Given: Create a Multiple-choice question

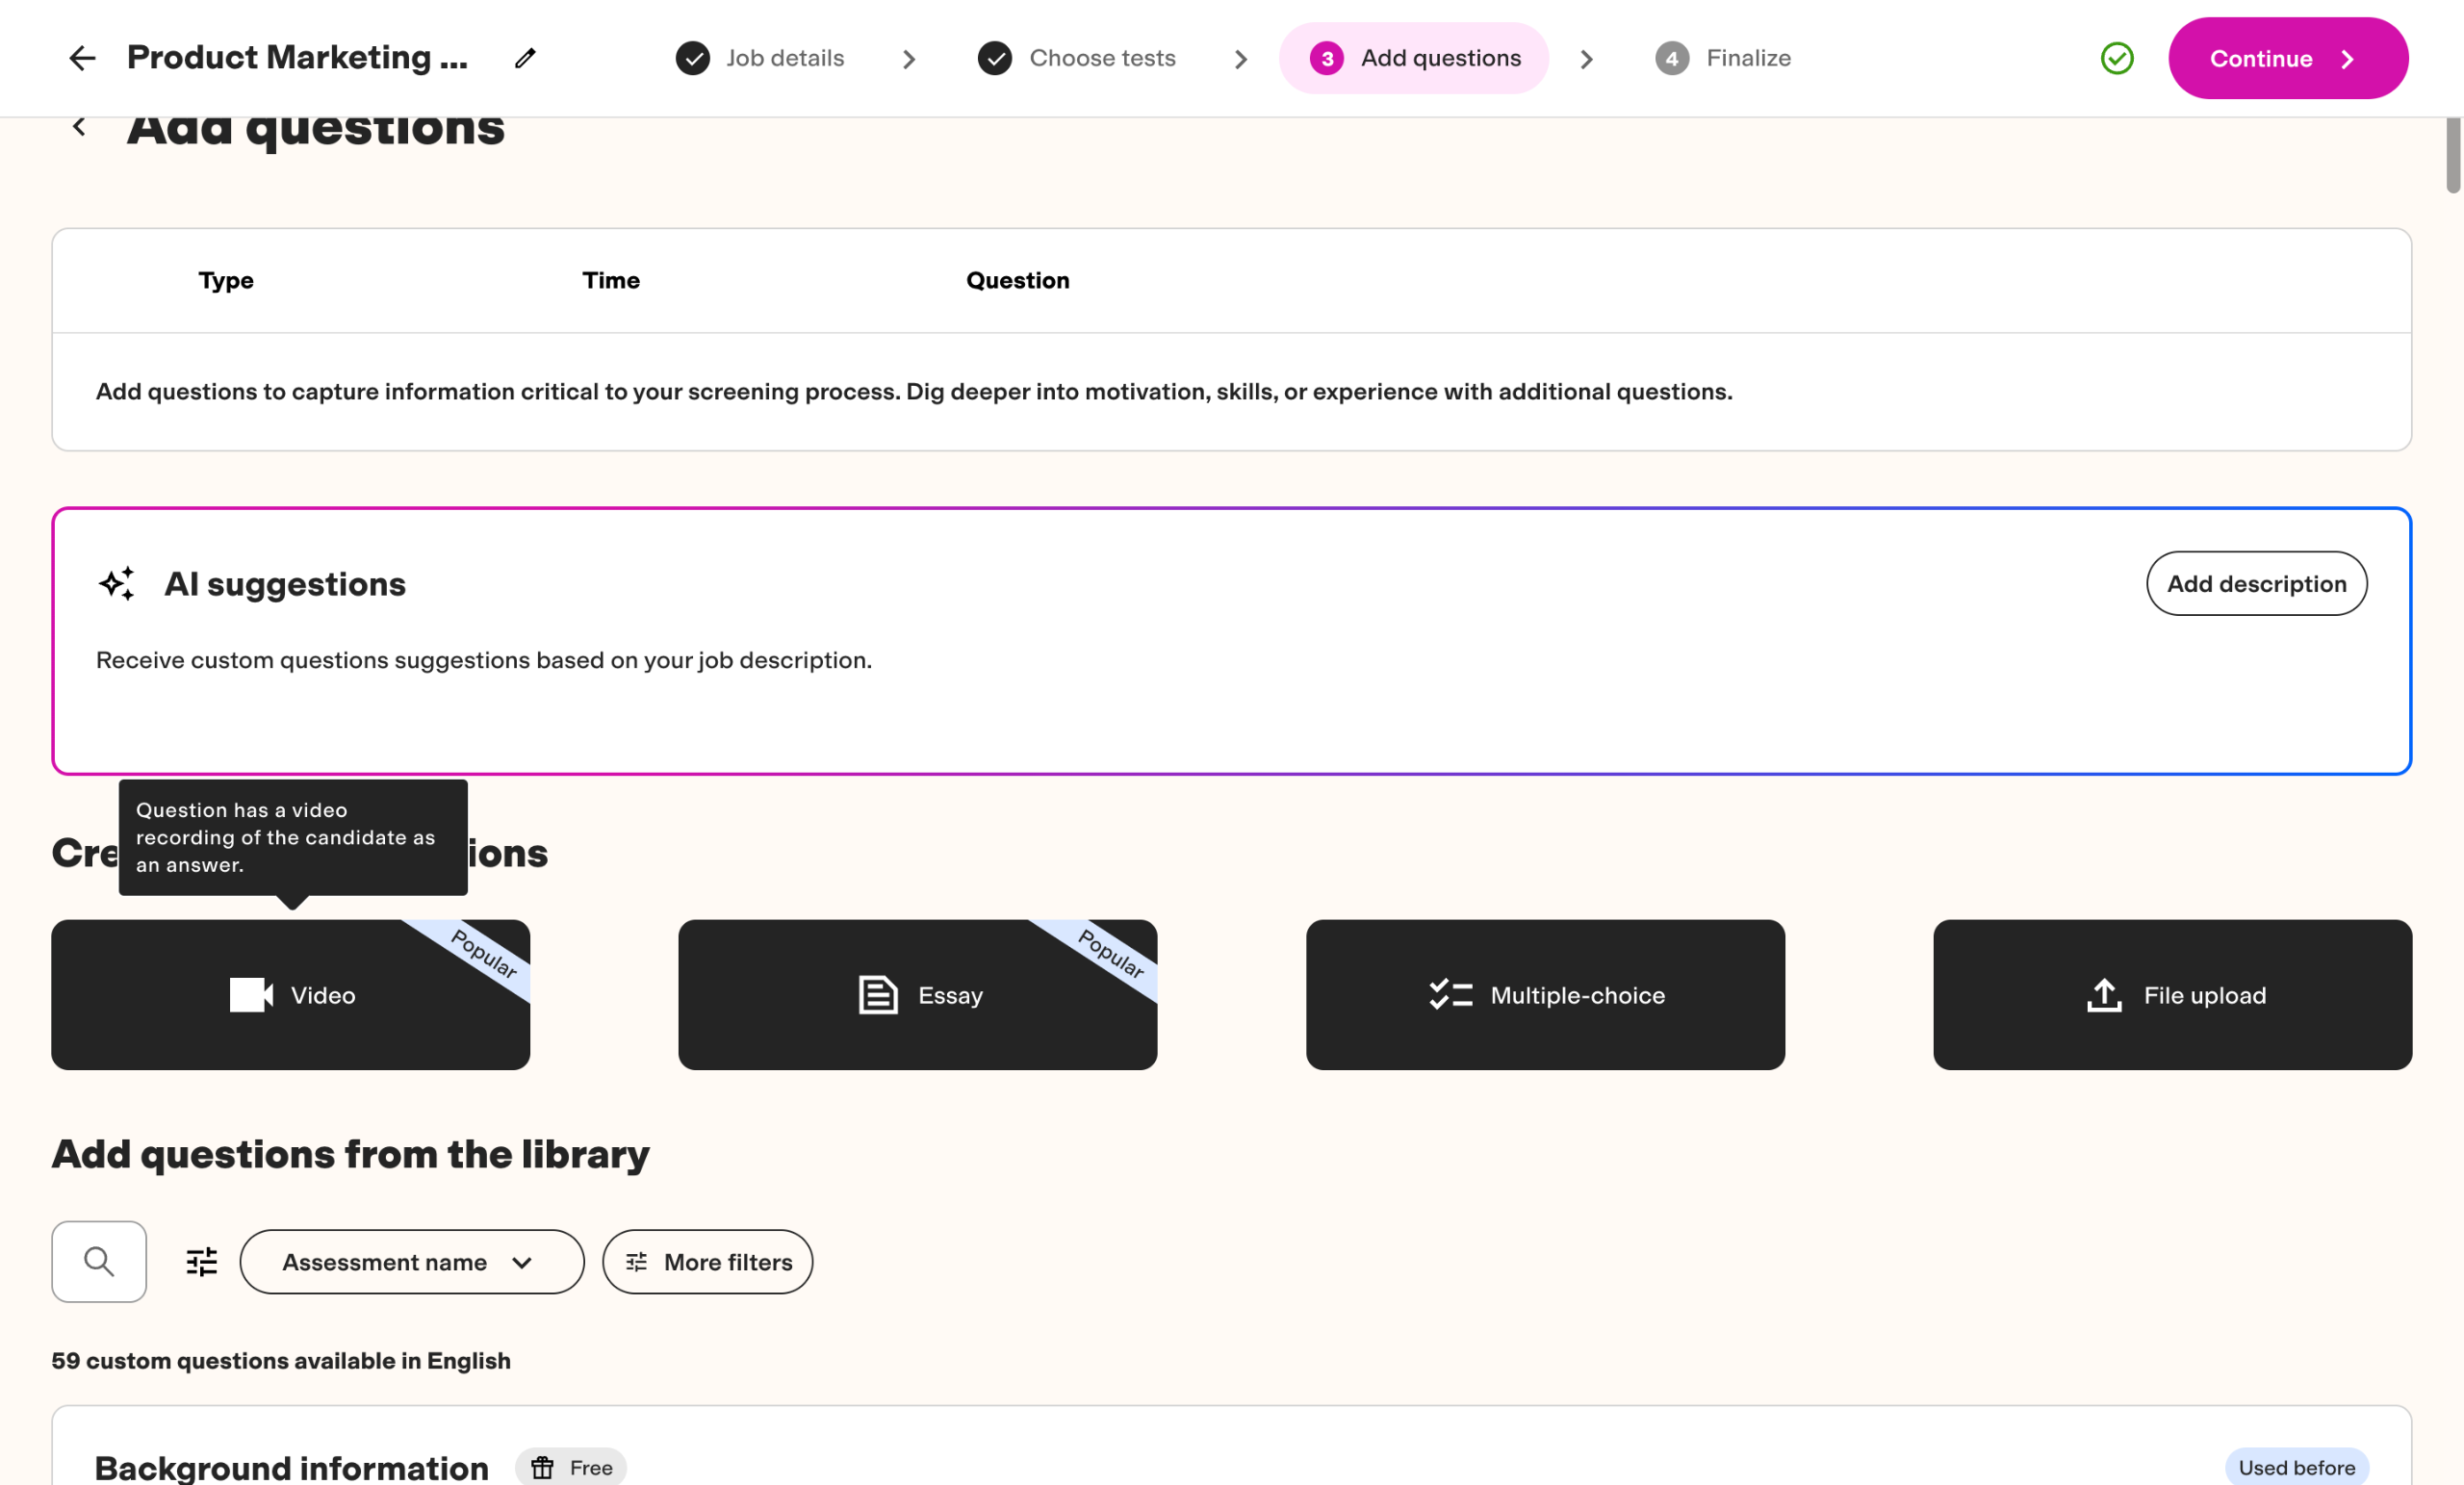Looking at the screenshot, I should click(x=1545, y=994).
